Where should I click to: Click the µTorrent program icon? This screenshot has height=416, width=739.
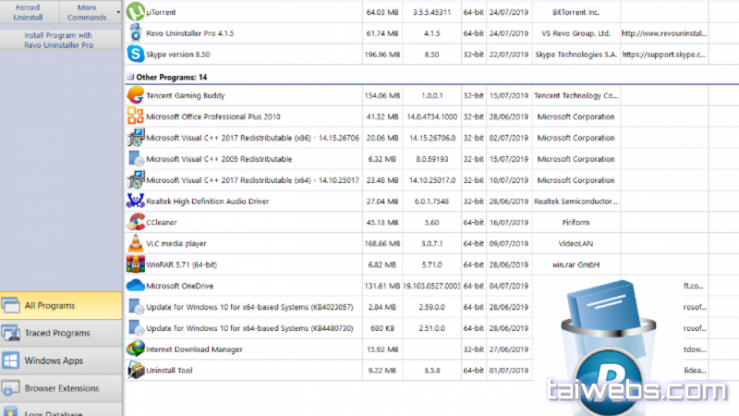point(136,12)
